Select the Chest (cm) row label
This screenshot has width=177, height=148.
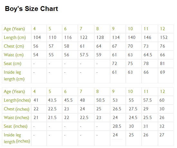[x=14, y=46]
